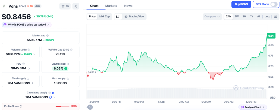280x110 pixels.
Task: Open the share icon button
Action: tap(76, 6)
